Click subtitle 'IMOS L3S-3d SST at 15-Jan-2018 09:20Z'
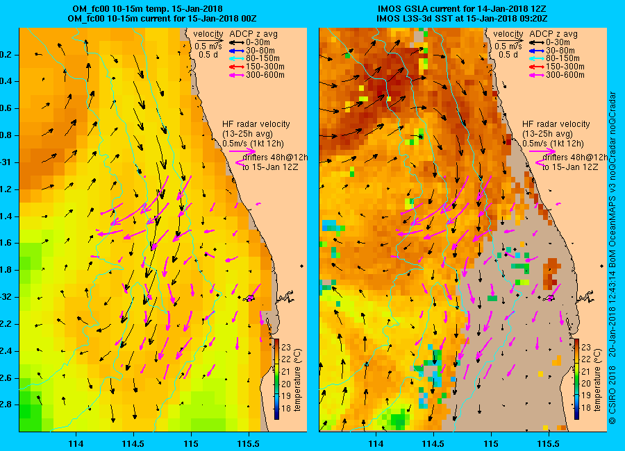This screenshot has width=625, height=451. [462, 19]
